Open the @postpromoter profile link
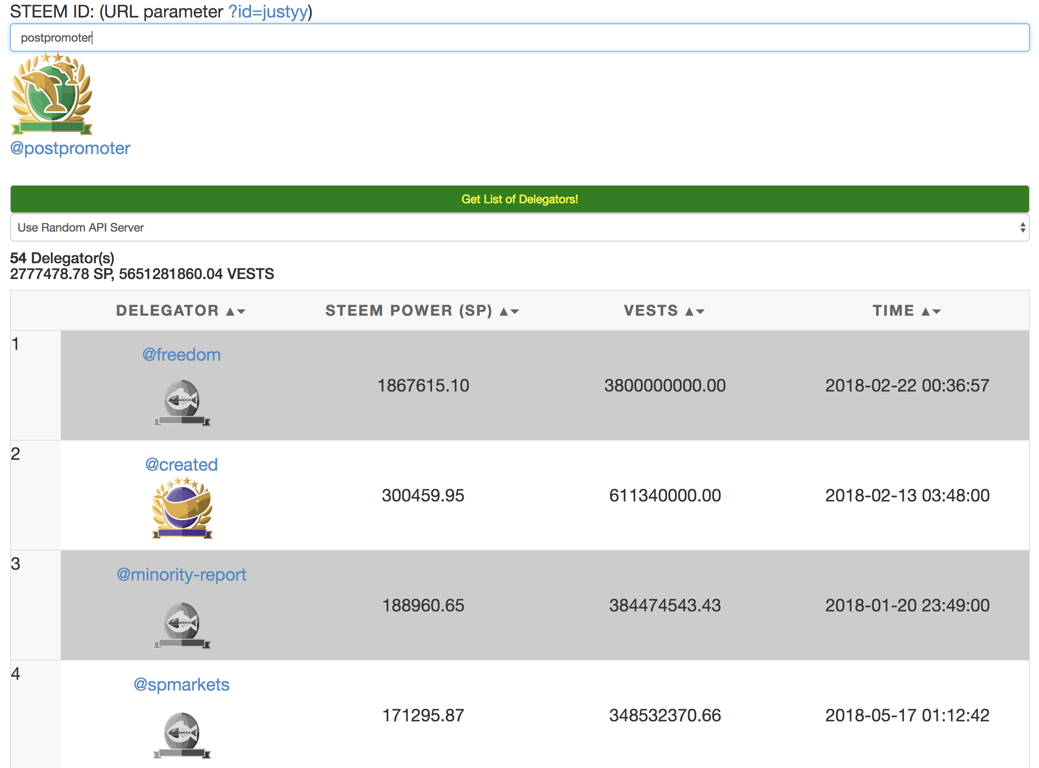The height and width of the screenshot is (768, 1039). [x=70, y=148]
